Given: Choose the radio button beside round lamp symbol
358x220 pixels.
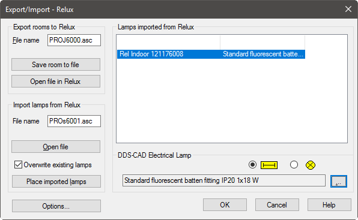Looking at the screenshot, I should 294,165.
